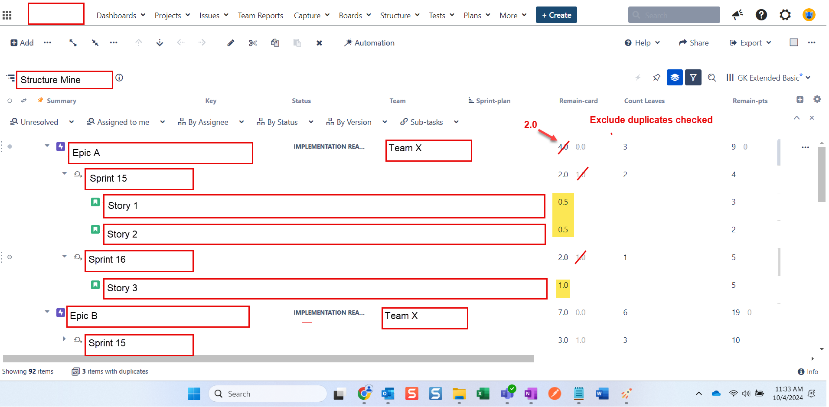Click the Info link at bottom right
Image resolution: width=829 pixels, height=407 pixels.
[808, 371]
